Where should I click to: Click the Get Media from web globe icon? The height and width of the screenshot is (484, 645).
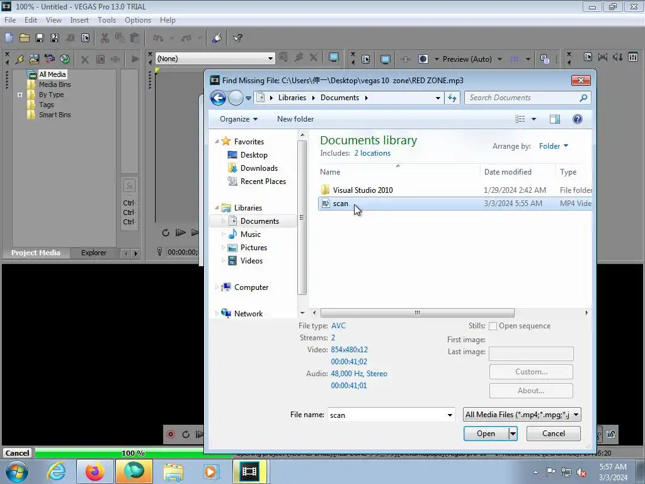click(65, 59)
